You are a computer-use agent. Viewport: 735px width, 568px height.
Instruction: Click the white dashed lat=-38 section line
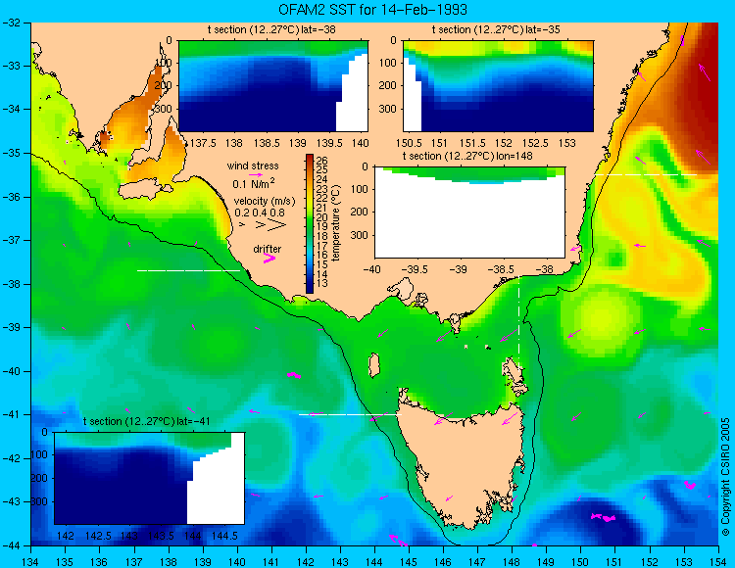click(188, 270)
